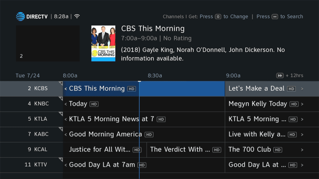Click the 0 key icon to change channels
The height and width of the screenshot is (179, 319).
click(218, 17)
